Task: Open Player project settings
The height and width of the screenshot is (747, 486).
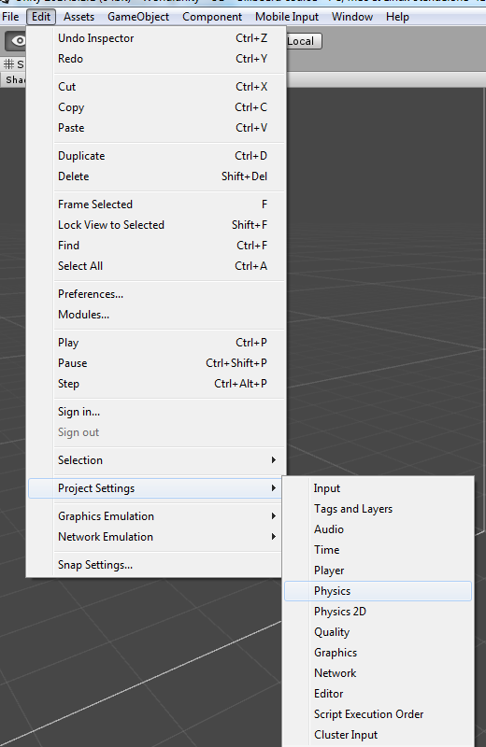Action: [x=378, y=571]
